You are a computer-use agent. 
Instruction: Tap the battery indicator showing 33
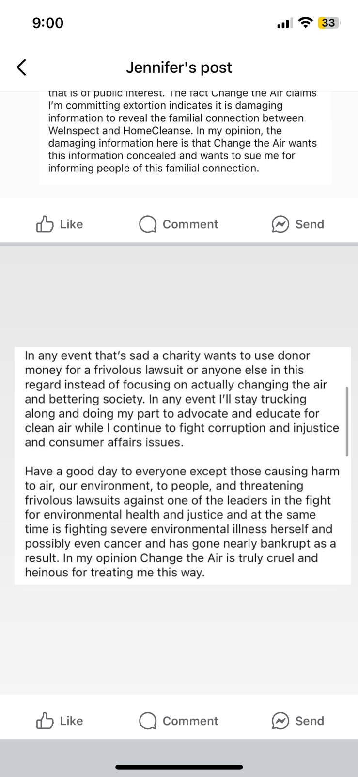pyautogui.click(x=329, y=23)
